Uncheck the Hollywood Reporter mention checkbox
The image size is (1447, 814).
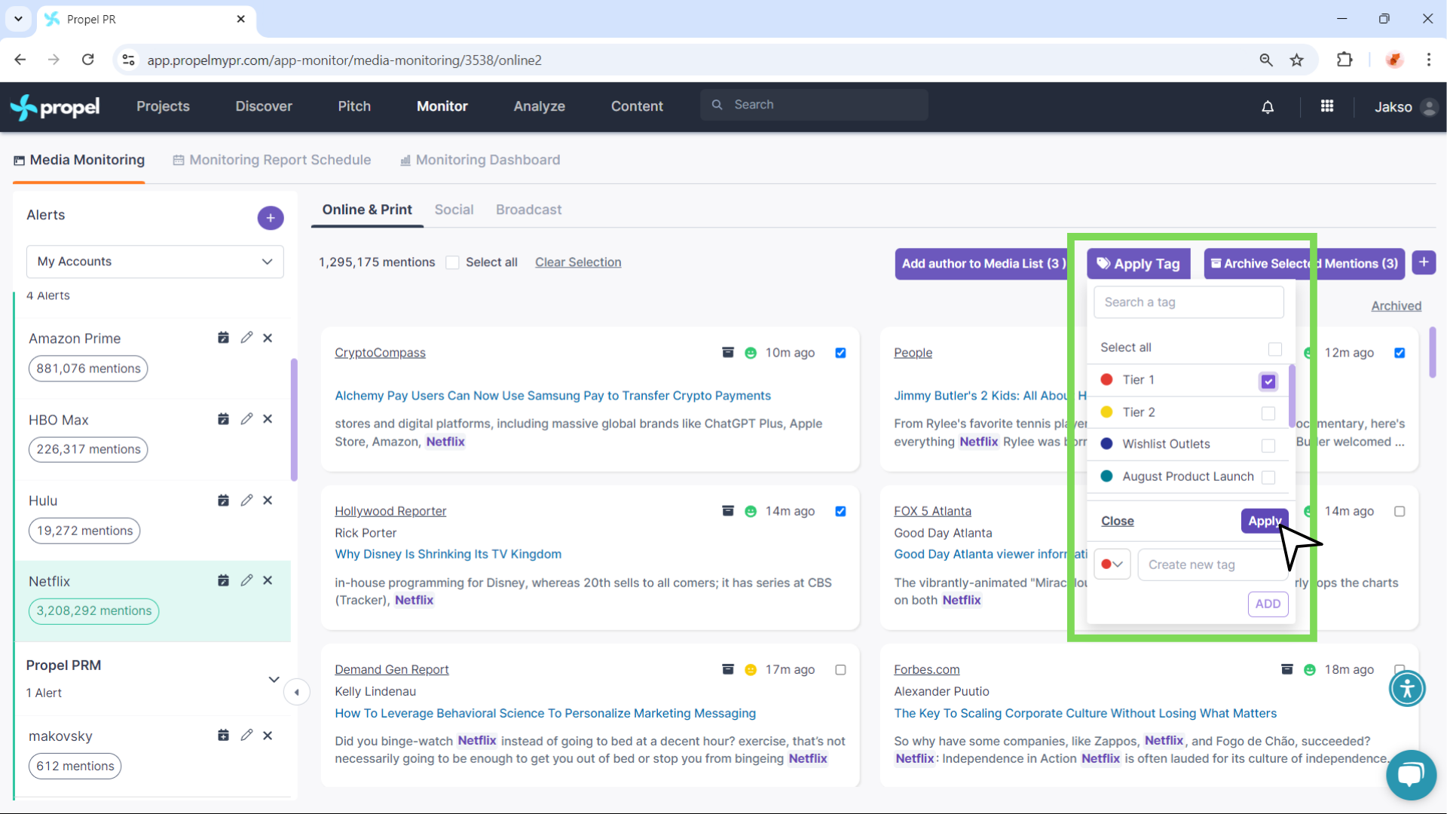[840, 511]
